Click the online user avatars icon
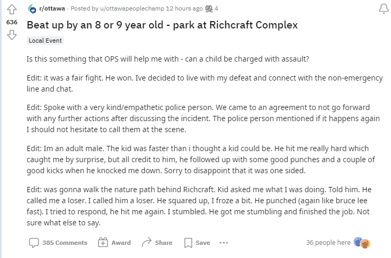Viewport: 391px width, 258px height. tap(362, 243)
